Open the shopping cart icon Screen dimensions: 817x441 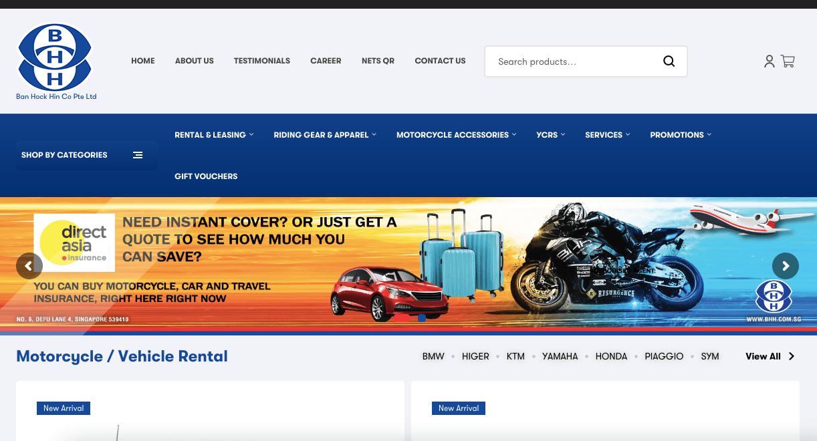coord(788,61)
